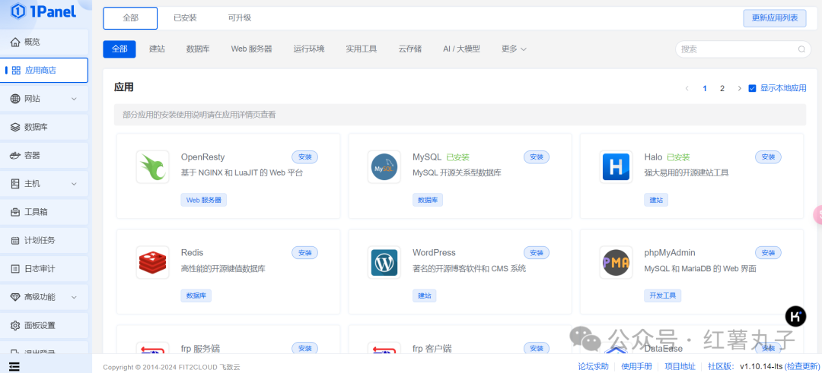Expand the 网站 submenu chevron

tap(74, 98)
